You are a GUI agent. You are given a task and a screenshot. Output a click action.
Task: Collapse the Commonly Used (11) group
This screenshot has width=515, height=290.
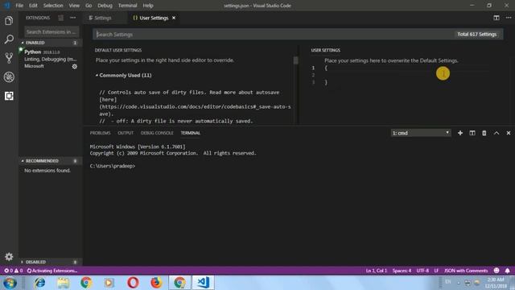123,75
